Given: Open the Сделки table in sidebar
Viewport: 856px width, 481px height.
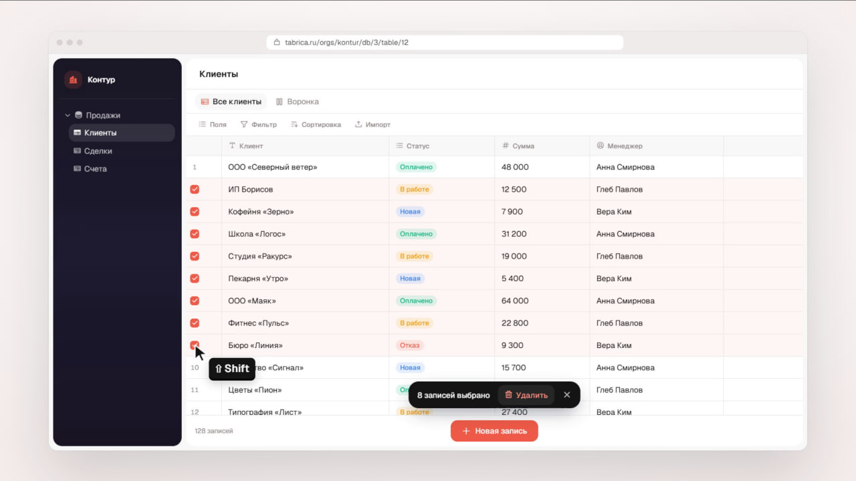Looking at the screenshot, I should (122, 151).
